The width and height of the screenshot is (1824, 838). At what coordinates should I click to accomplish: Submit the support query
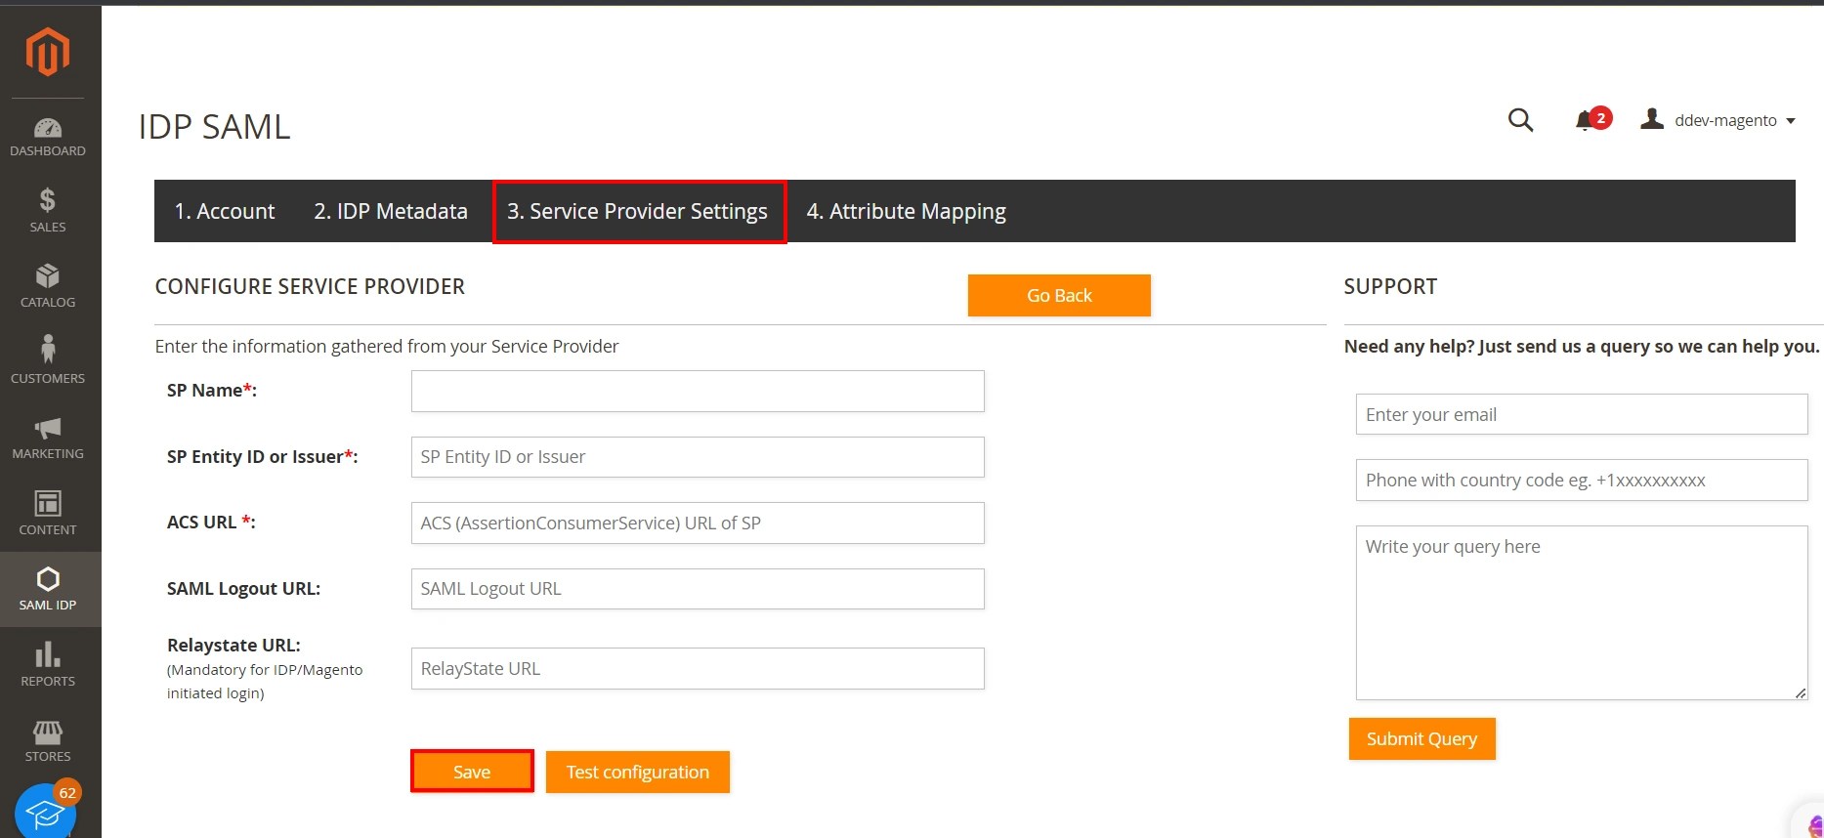click(x=1421, y=738)
